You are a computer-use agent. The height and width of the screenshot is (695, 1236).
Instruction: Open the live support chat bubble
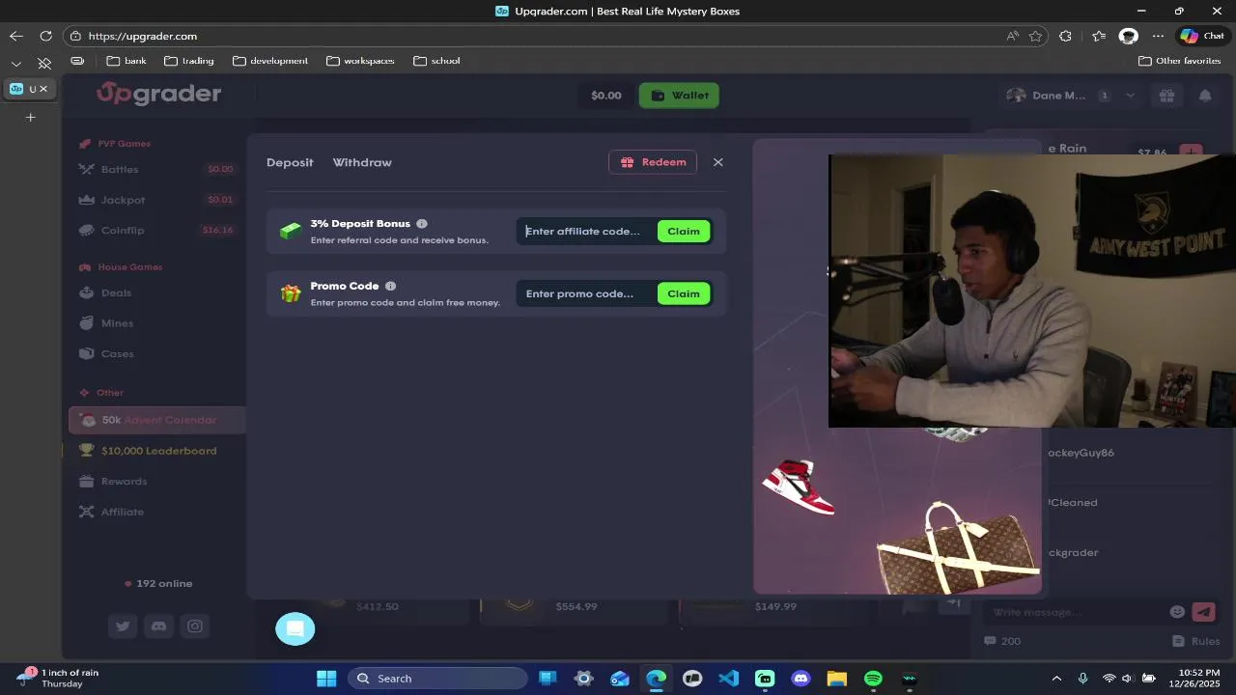tap(295, 628)
